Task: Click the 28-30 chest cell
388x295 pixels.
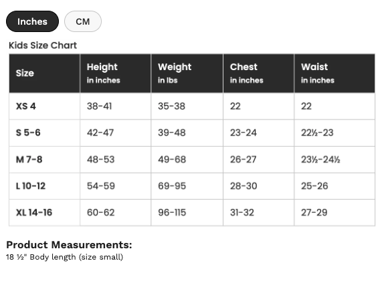Action: click(x=259, y=186)
